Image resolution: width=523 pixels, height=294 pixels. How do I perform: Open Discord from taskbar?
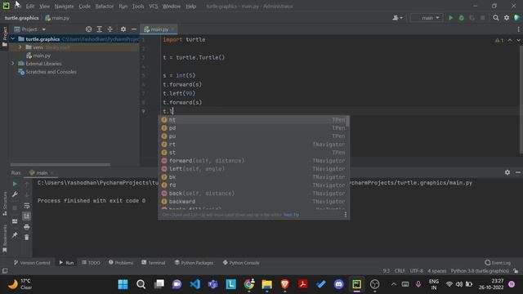(338, 284)
